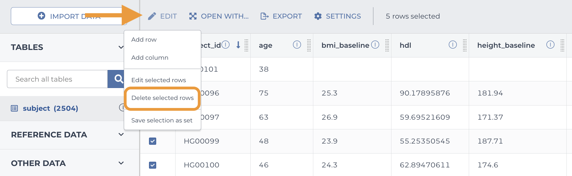
Task: Open info menu of subject_id column
Action: click(x=226, y=45)
